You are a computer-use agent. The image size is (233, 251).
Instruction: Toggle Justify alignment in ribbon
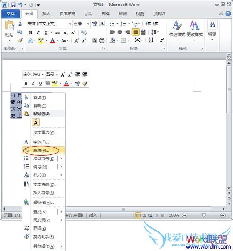136,32
